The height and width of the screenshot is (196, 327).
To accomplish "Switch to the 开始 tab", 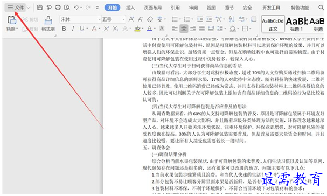I will 113,8.
